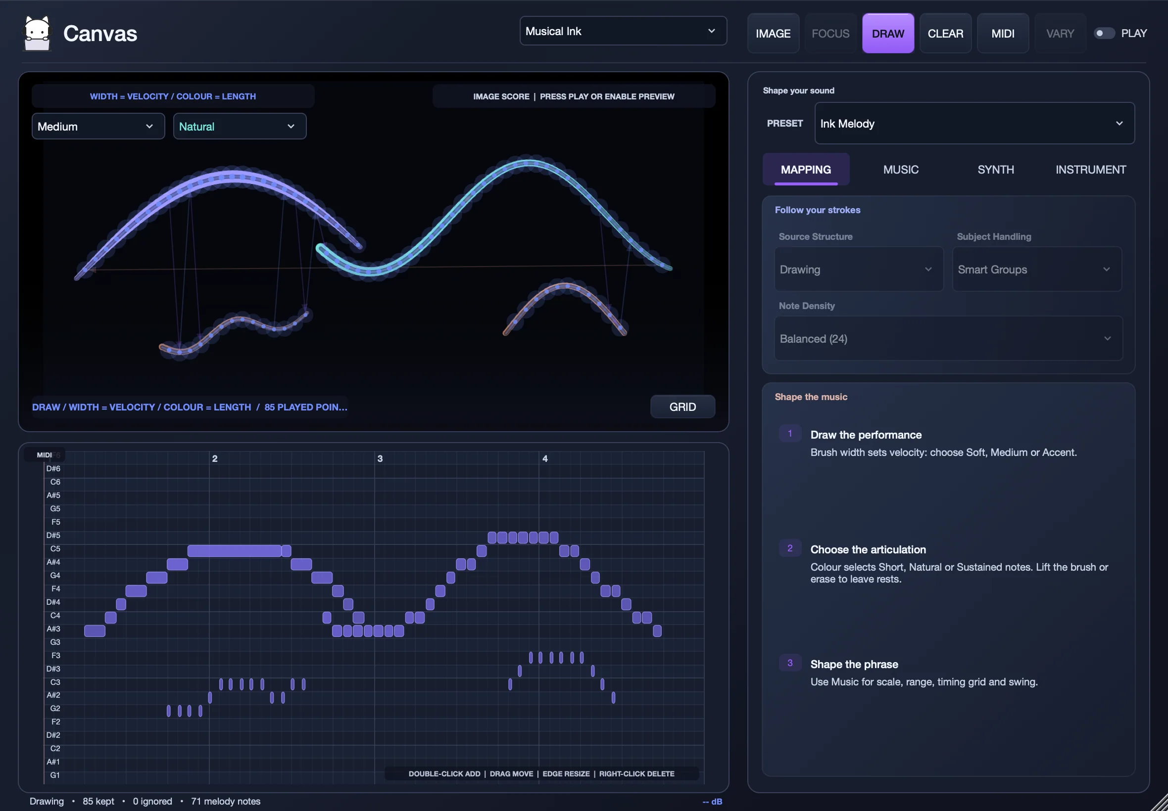
Task: Open the Musical Ink mode dropdown
Action: point(623,31)
